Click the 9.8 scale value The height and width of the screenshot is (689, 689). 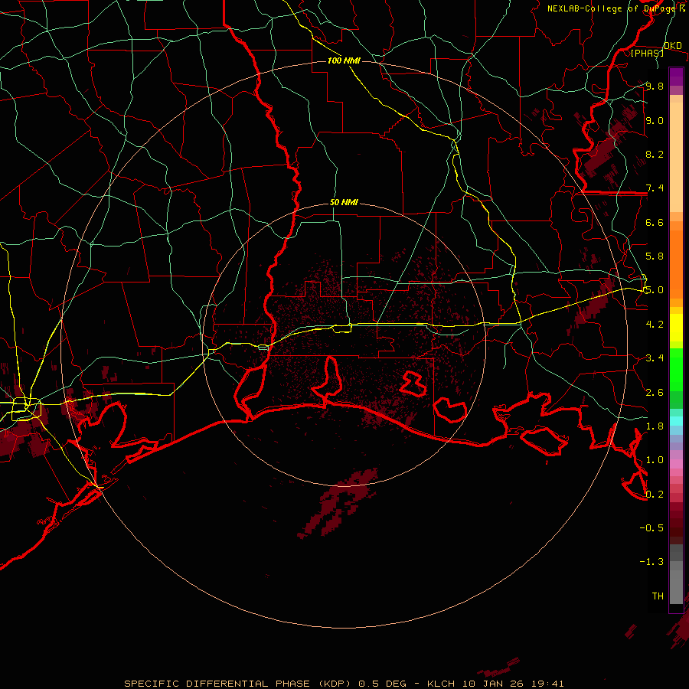point(655,86)
